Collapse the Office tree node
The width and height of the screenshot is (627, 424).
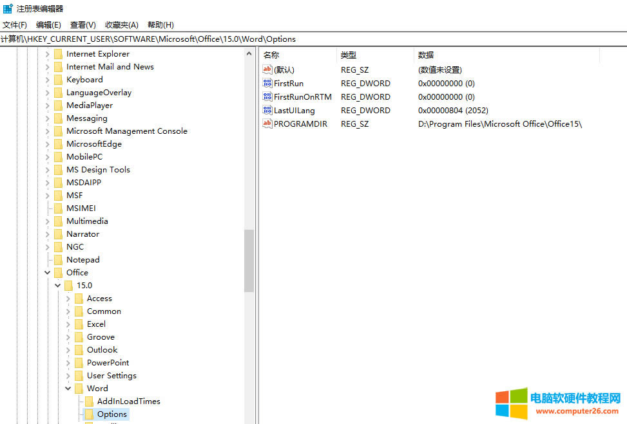(47, 272)
